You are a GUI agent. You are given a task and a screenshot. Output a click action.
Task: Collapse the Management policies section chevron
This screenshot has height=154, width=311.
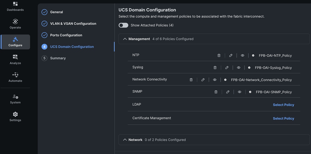point(125,39)
